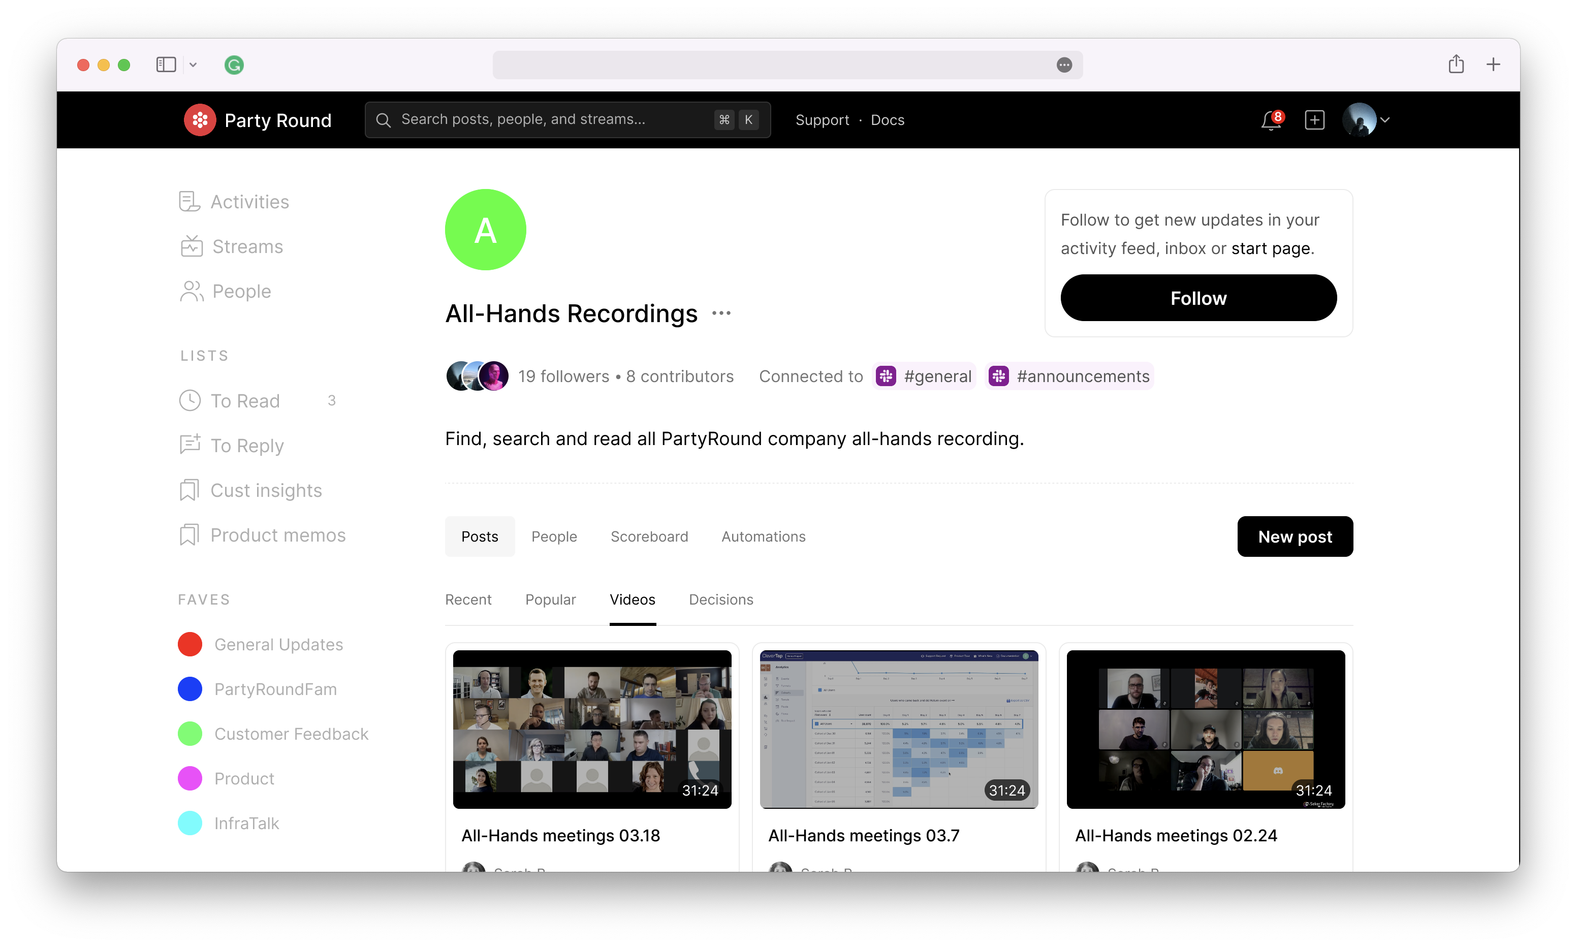The height and width of the screenshot is (947, 1577).
Task: Select the Decisions filter tab
Action: click(x=721, y=600)
